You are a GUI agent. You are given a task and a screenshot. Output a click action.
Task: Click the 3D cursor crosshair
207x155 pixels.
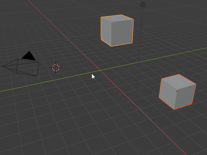tap(56, 68)
